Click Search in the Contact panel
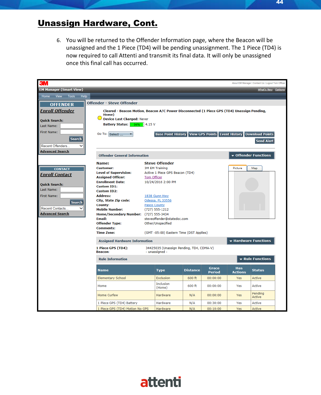The height and width of the screenshot is (395, 321). [77, 202]
